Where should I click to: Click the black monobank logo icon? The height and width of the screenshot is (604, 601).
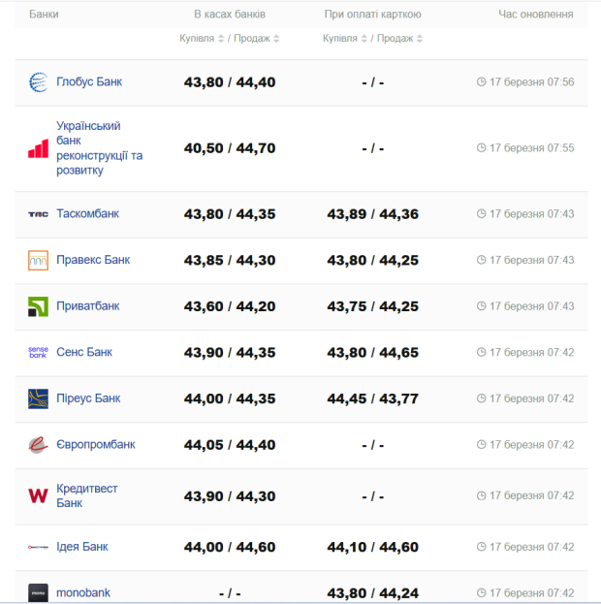[38, 592]
